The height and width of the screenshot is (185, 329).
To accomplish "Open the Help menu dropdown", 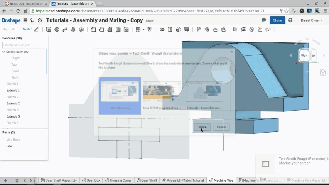I will pos(292,20).
